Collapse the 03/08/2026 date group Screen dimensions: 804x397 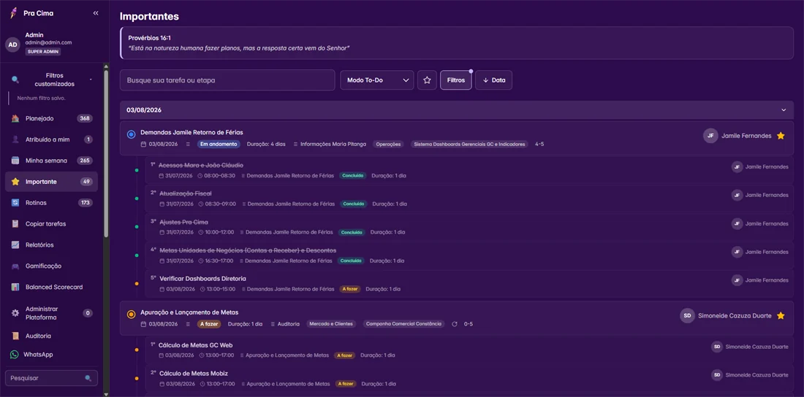coord(783,110)
